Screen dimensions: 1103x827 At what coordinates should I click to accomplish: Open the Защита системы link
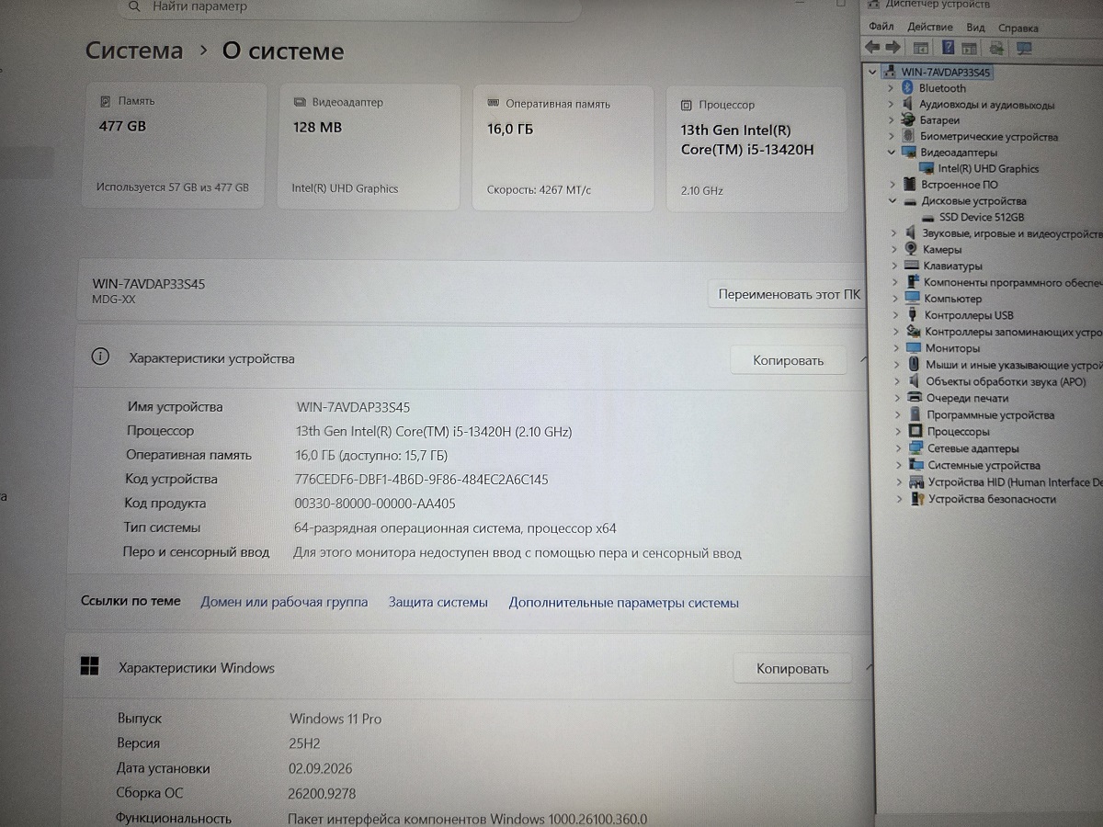(438, 603)
